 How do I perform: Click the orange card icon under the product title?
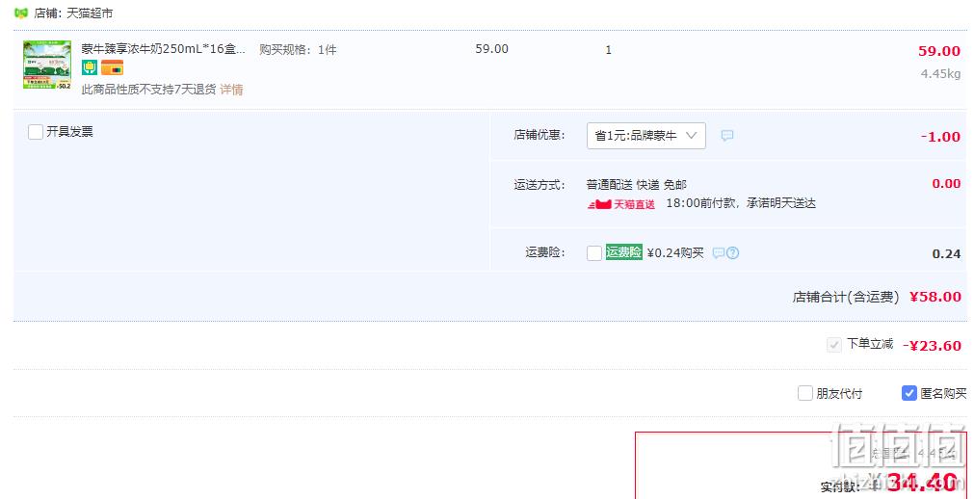coord(113,67)
